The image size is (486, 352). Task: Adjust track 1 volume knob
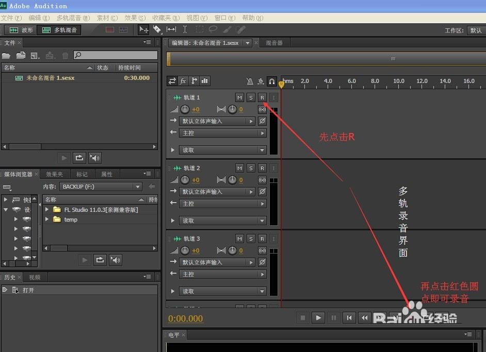click(185, 109)
